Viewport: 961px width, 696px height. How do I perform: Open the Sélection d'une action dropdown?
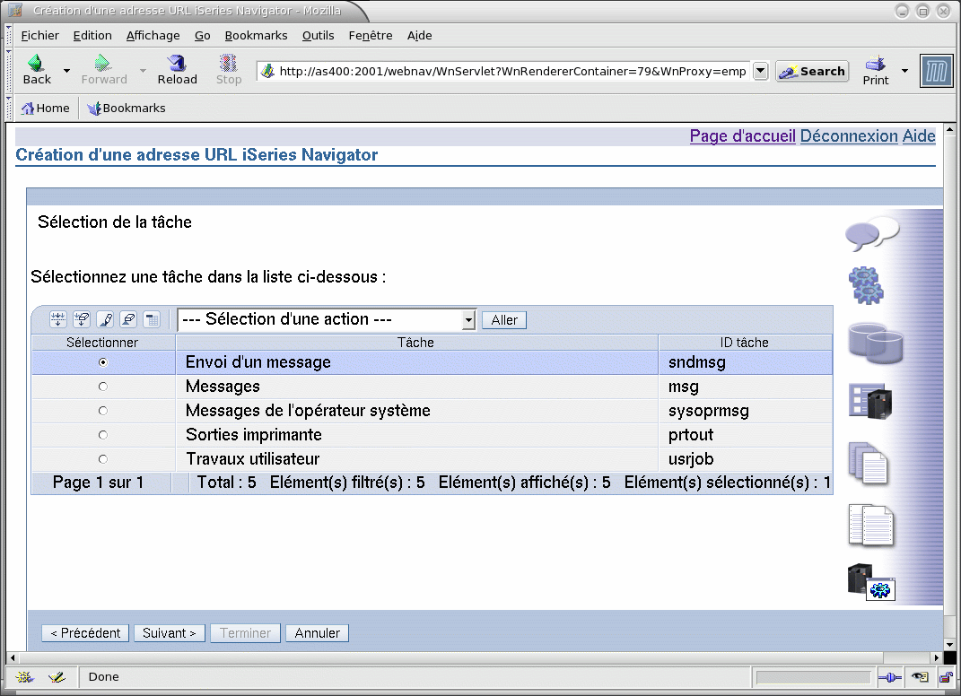coord(327,319)
